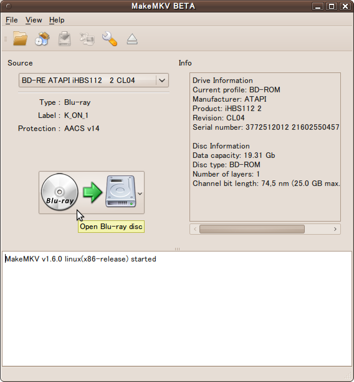Viewport: 354px width, 382px height.
Task: Expand the BD-RE ATAPI iHBS112 source dropdown
Action: [162, 80]
